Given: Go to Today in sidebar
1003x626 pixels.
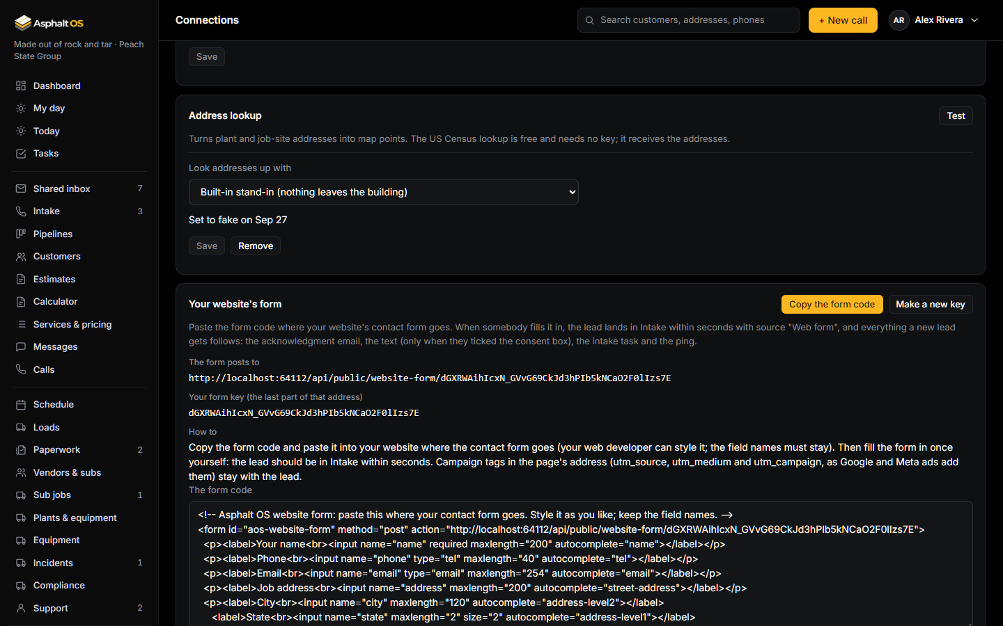Looking at the screenshot, I should click(79, 131).
